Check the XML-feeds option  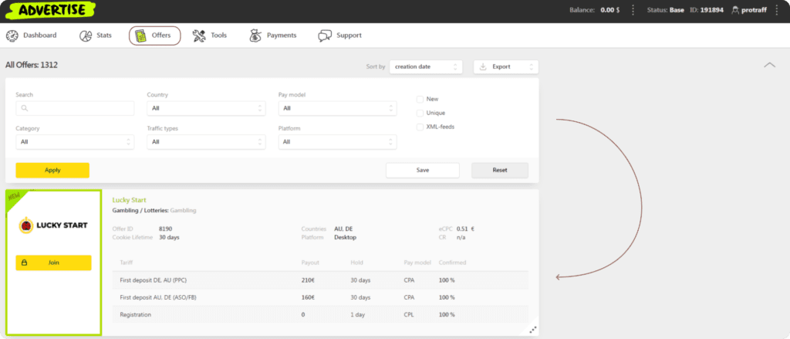click(x=420, y=127)
